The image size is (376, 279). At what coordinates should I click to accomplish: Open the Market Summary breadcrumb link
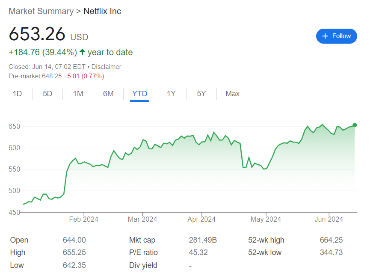41,11
